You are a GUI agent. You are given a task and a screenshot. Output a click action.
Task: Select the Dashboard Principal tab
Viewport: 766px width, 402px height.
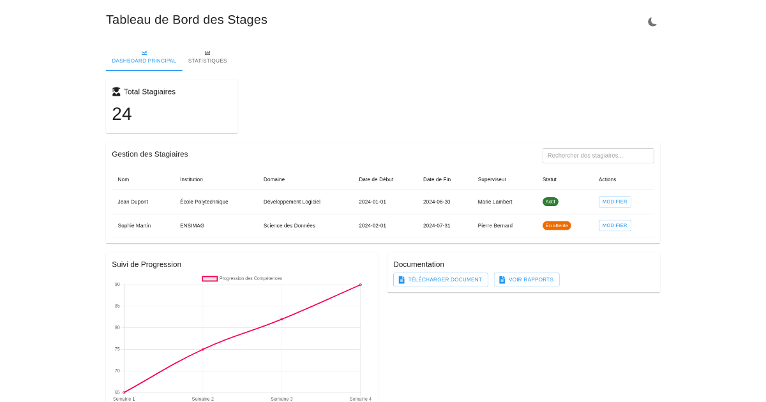pyautogui.click(x=144, y=61)
